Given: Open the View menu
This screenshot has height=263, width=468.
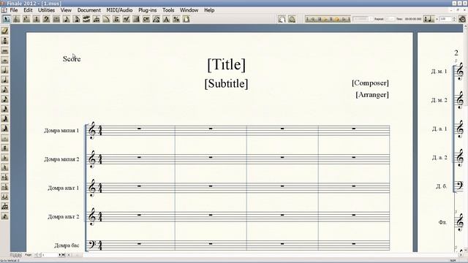Looking at the screenshot, I should [66, 10].
